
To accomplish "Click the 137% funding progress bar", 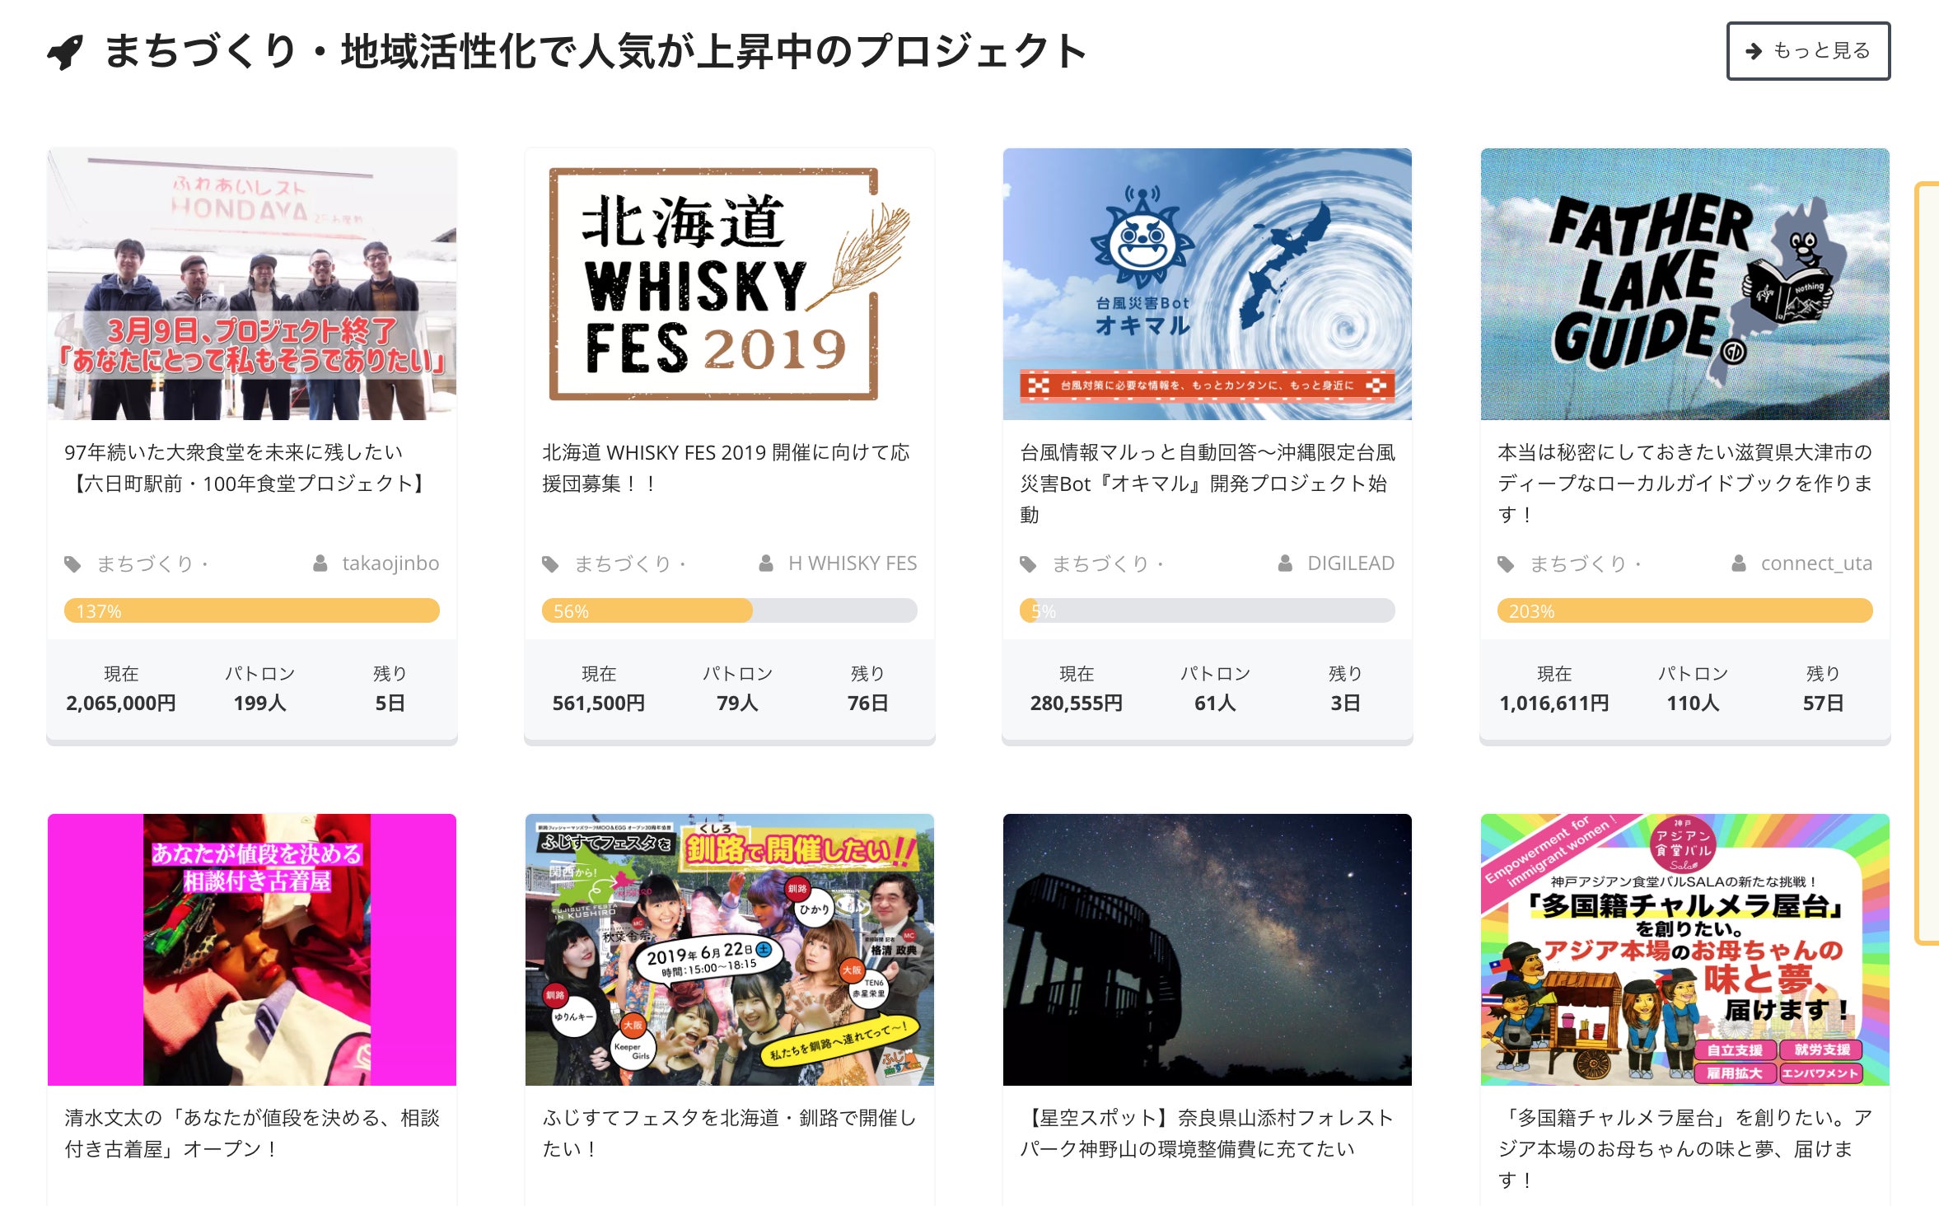I will pos(251,610).
